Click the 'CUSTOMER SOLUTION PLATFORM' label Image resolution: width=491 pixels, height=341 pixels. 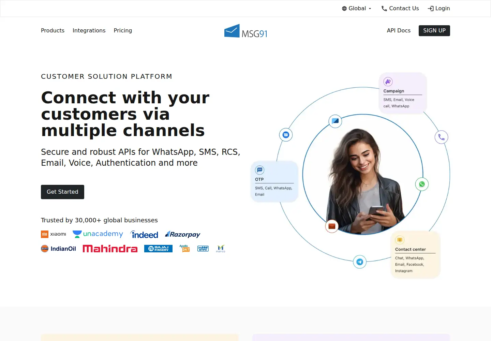pos(106,76)
